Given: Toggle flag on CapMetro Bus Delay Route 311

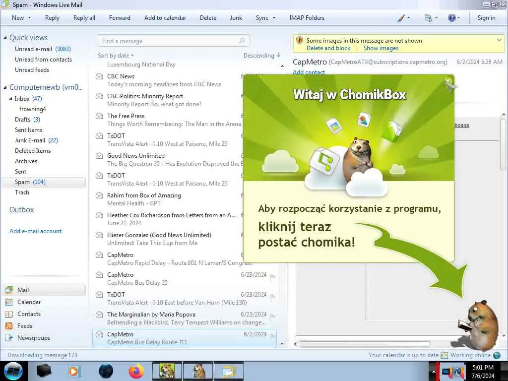Looking at the screenshot, I should pos(272,336).
